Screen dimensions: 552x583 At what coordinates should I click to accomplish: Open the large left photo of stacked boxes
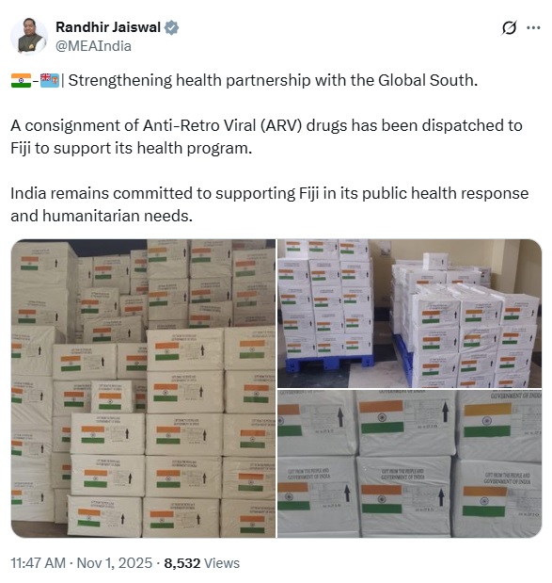click(x=143, y=388)
